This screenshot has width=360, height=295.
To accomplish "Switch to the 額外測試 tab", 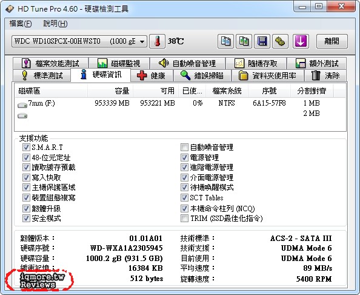I will (x=317, y=64).
